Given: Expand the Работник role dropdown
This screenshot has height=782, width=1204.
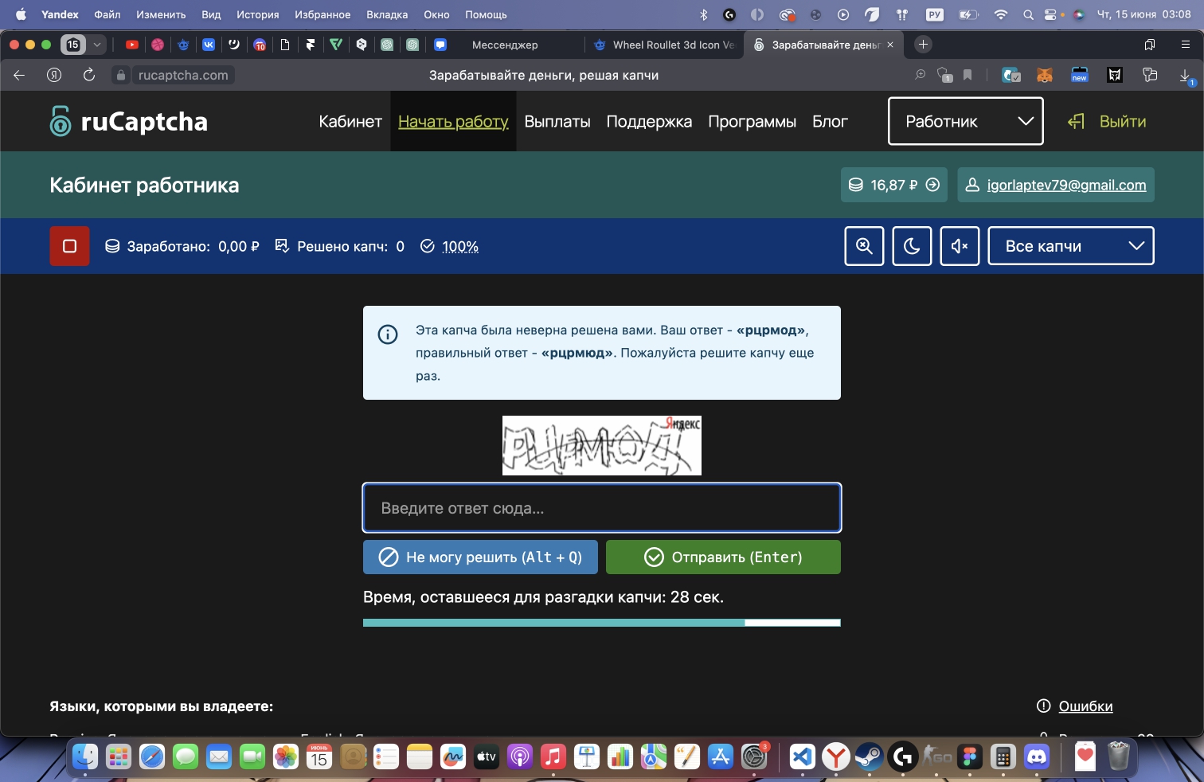Looking at the screenshot, I should 965,121.
